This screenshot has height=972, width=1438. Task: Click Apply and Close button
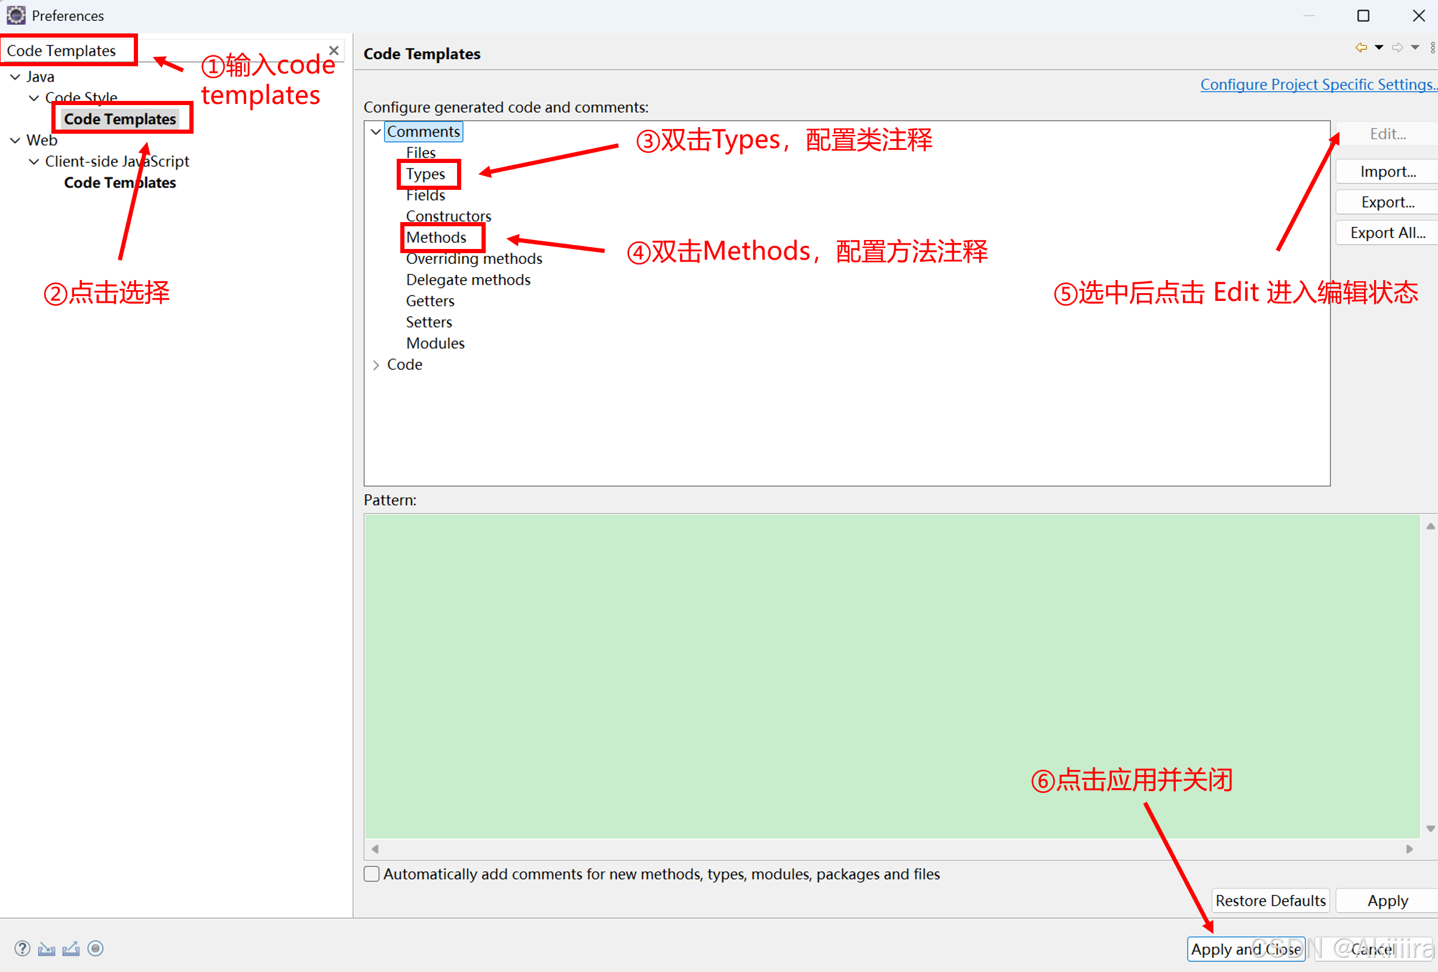click(1246, 949)
